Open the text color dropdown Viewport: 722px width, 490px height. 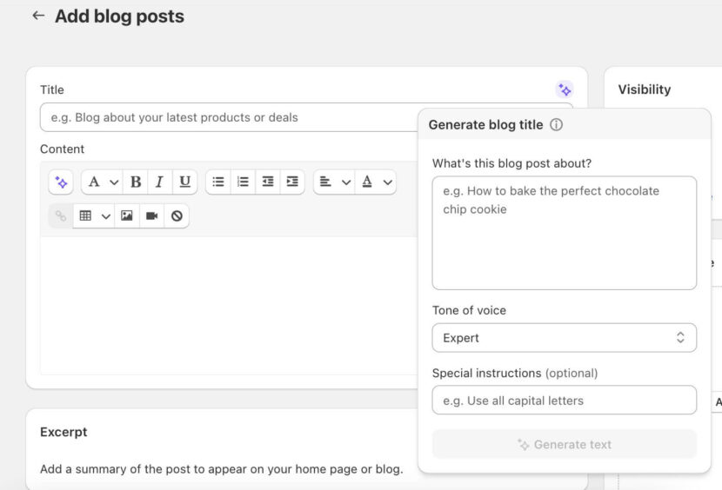coord(377,182)
